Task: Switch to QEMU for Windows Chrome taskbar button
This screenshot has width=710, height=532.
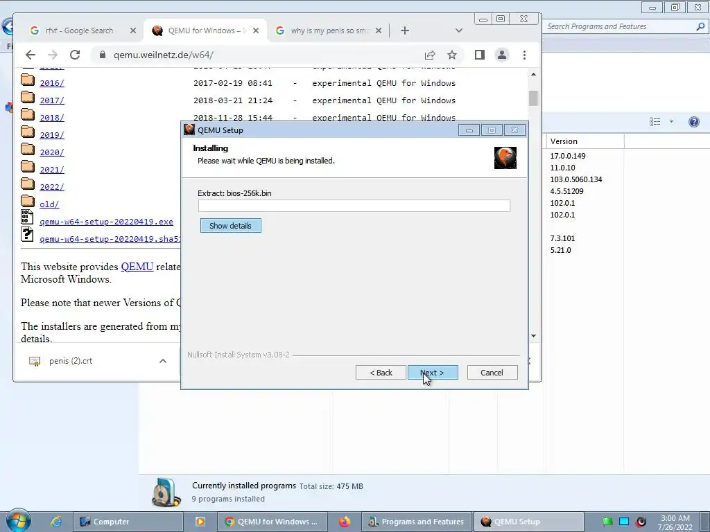Action: [272, 522]
